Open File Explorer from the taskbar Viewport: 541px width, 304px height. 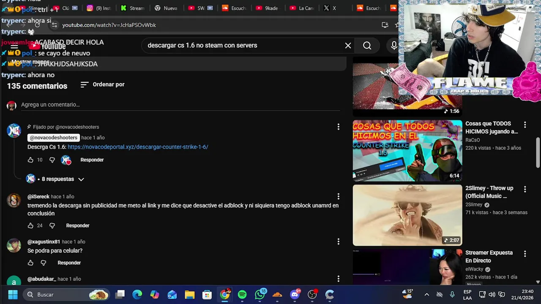(189, 294)
